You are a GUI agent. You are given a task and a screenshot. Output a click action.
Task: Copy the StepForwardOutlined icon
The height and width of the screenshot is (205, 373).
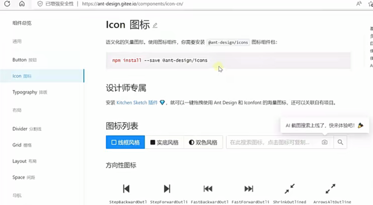click(167, 189)
